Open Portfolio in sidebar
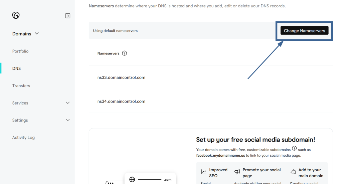 pos(20,51)
